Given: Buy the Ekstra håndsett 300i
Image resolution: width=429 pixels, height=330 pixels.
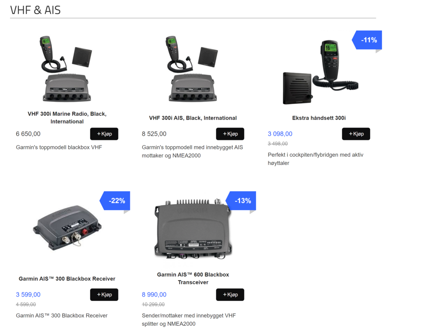Looking at the screenshot, I should pyautogui.click(x=356, y=134).
